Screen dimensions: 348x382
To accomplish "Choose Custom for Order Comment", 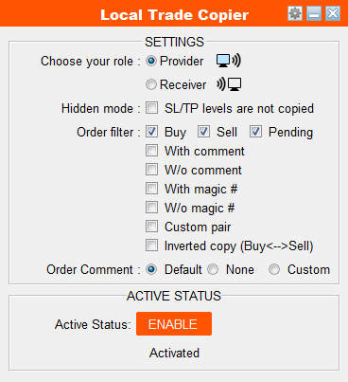I will point(274,269).
